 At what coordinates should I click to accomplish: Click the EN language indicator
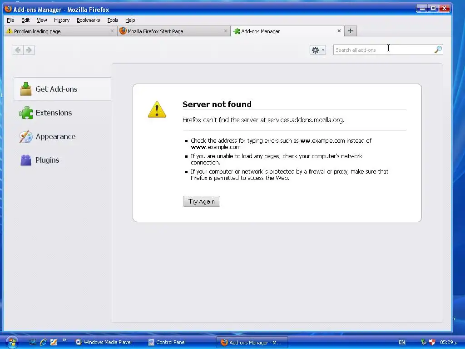(x=401, y=342)
